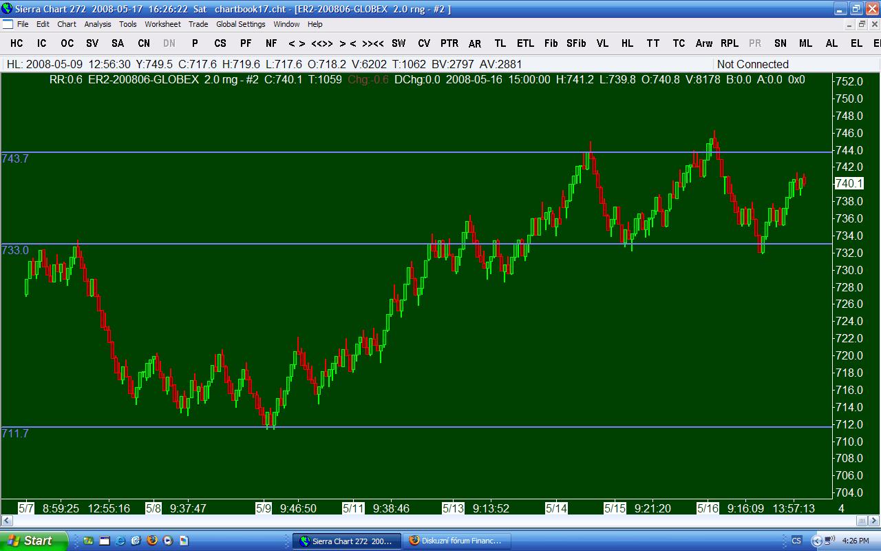Select the TT text tool button
This screenshot has width=881, height=551.
[653, 43]
